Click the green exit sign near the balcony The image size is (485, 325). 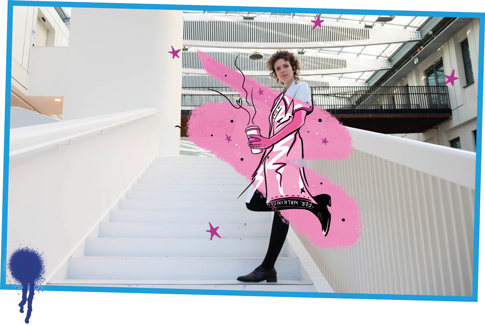pyautogui.click(x=416, y=61)
